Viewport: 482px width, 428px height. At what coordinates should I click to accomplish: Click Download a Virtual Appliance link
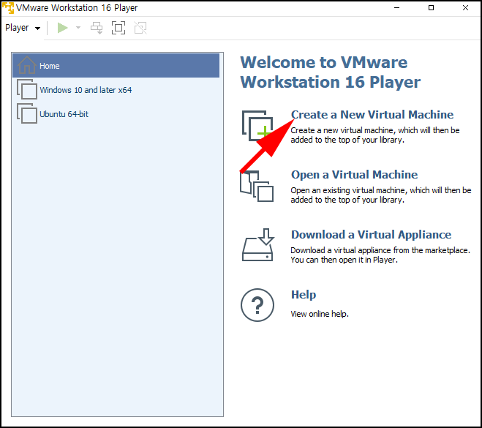371,235
